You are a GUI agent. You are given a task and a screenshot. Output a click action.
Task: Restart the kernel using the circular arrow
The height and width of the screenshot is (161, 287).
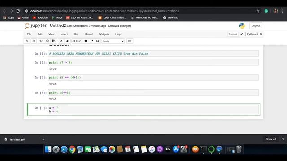(91, 41)
